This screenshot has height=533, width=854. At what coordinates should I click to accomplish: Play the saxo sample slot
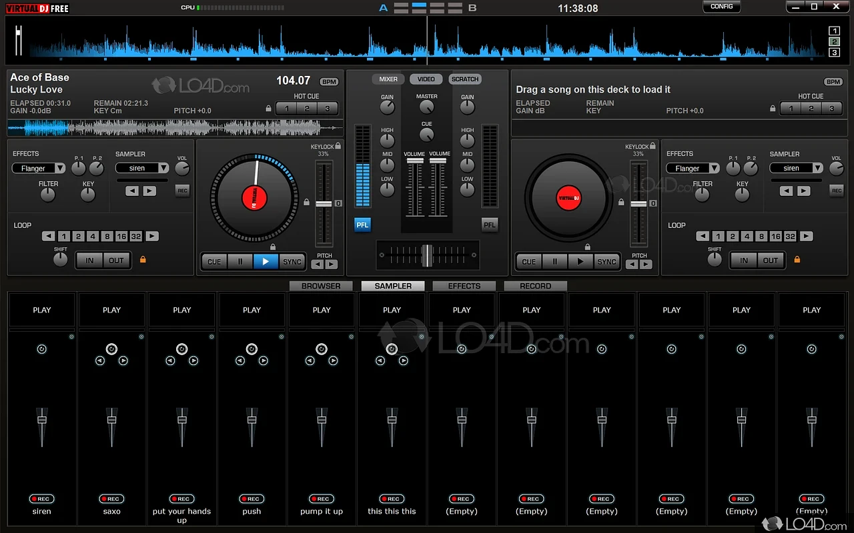click(x=112, y=310)
